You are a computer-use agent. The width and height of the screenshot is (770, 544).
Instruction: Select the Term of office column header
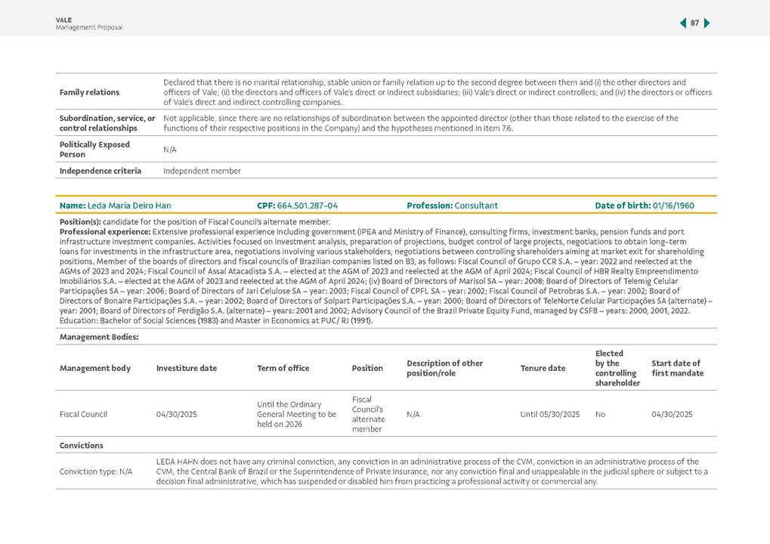click(x=283, y=369)
